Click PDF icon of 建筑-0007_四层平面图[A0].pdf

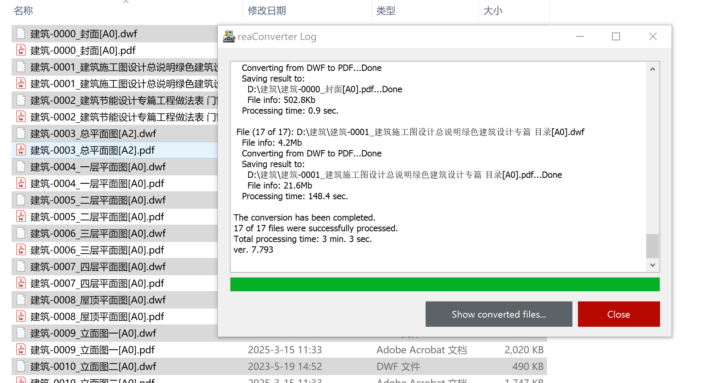[21, 283]
